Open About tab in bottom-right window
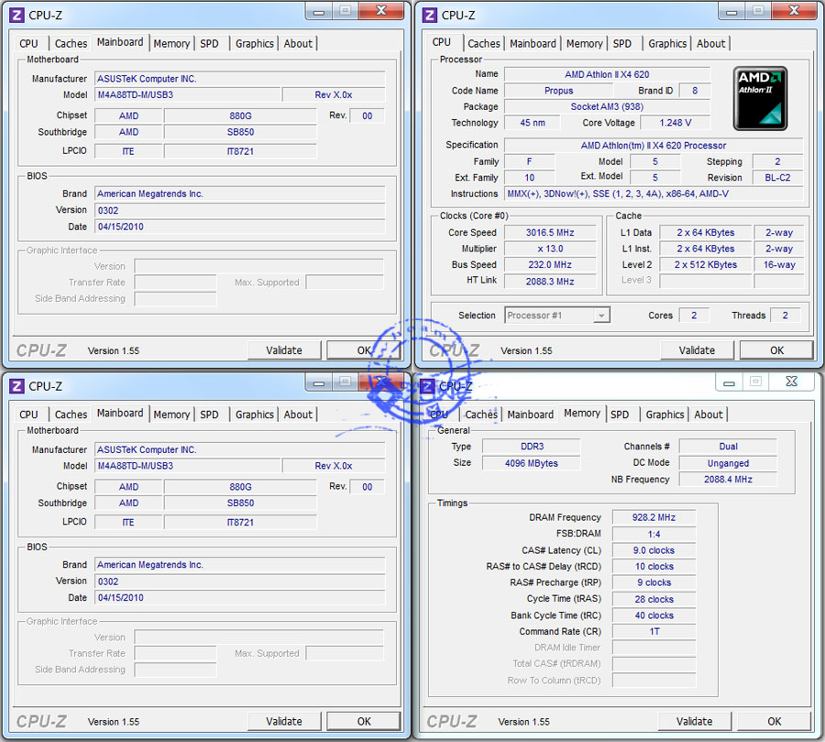 click(709, 415)
